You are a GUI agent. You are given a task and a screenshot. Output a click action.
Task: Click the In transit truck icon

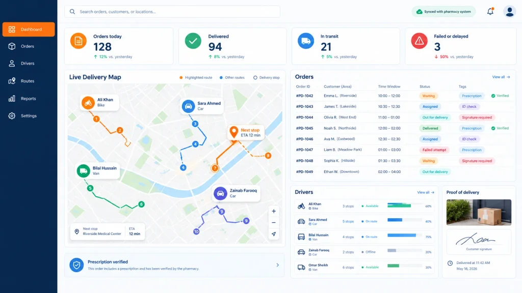click(x=306, y=41)
